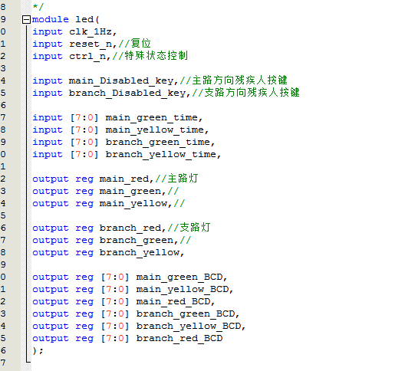Click main_green_time input name
405x371 pixels.
151,118
